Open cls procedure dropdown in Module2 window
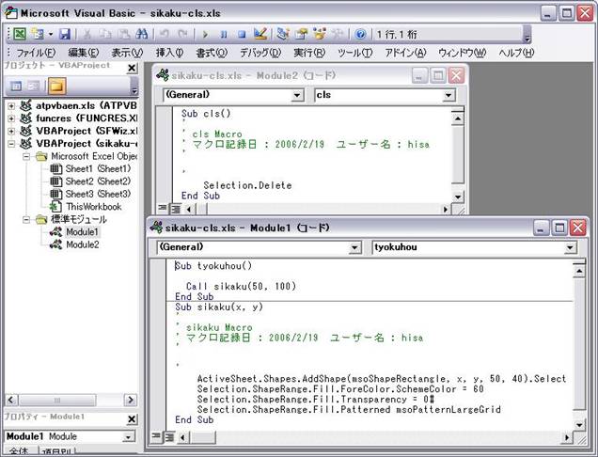Screen dimensions: 598x457 click(x=448, y=95)
